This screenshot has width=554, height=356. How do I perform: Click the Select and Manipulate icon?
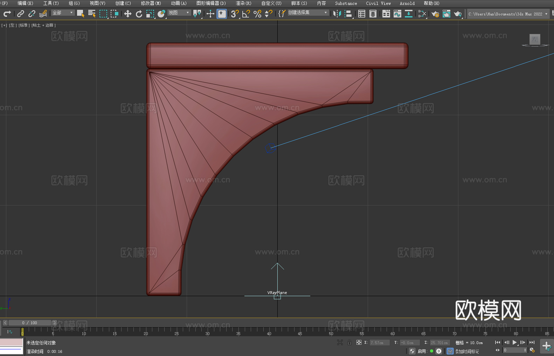[210, 14]
